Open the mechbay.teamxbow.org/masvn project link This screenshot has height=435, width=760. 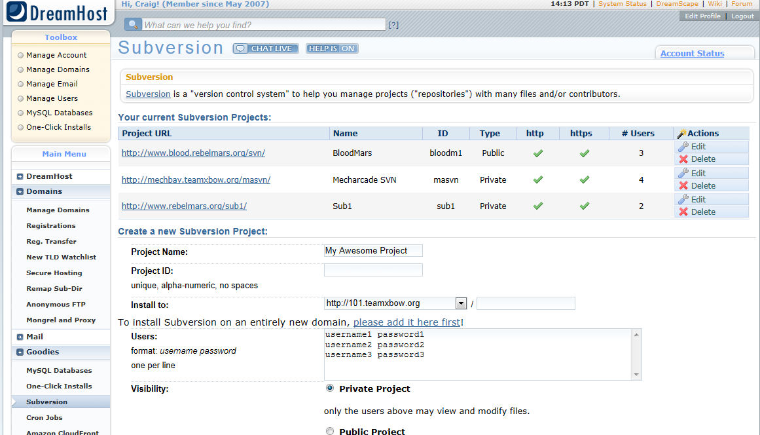(196, 180)
